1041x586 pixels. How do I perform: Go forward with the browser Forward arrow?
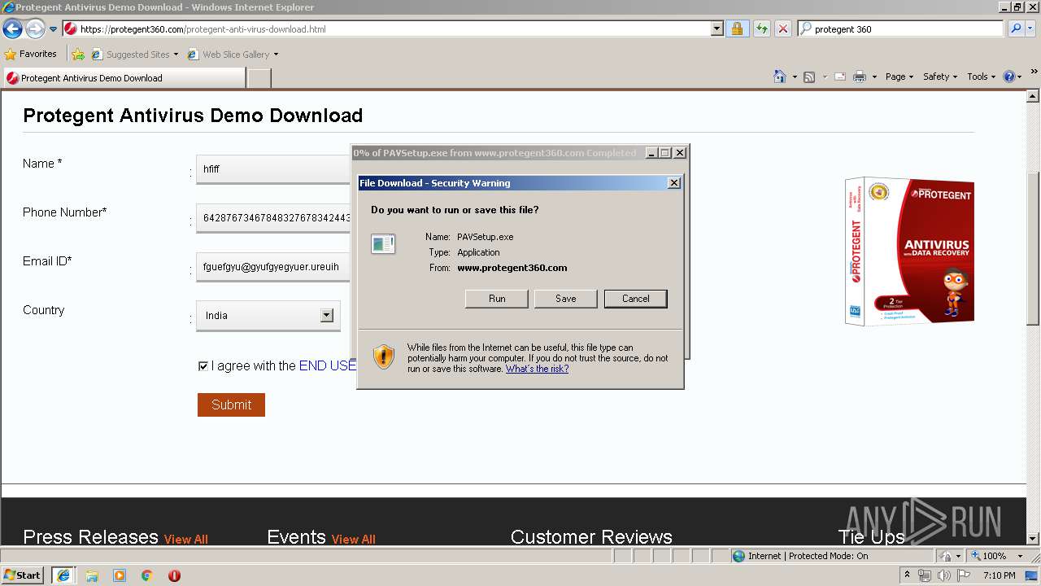[35, 29]
